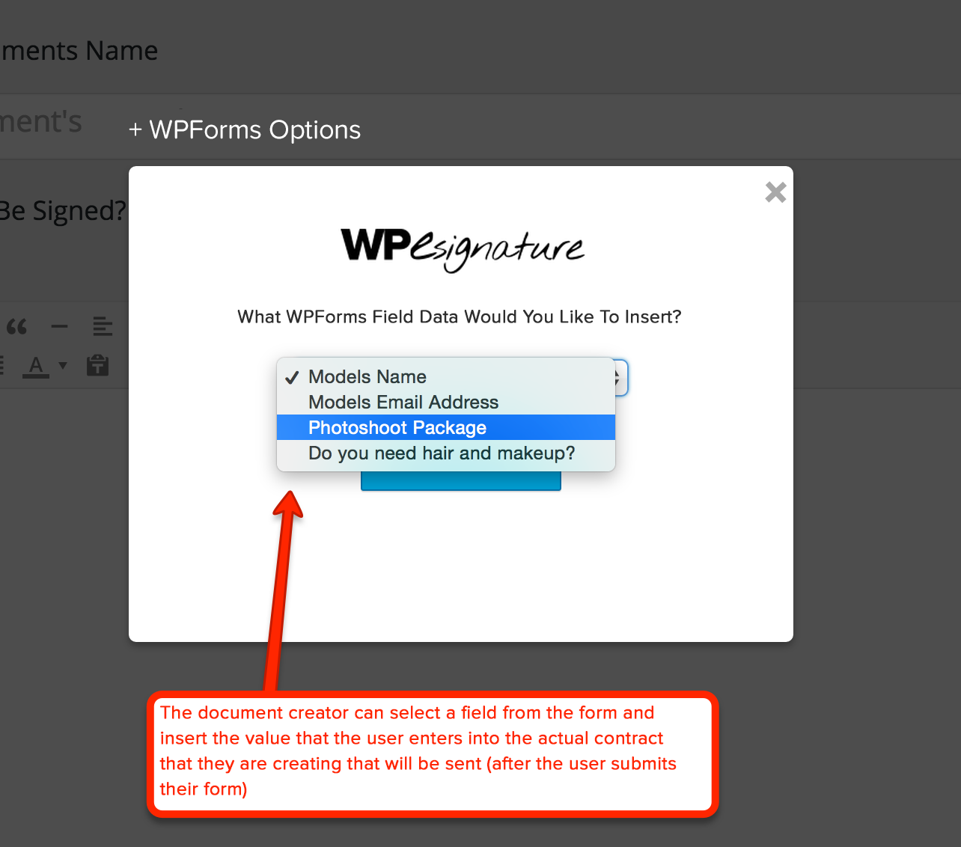Close the WP E-Signature dialog
The image size is (961, 847).
pyautogui.click(x=775, y=192)
